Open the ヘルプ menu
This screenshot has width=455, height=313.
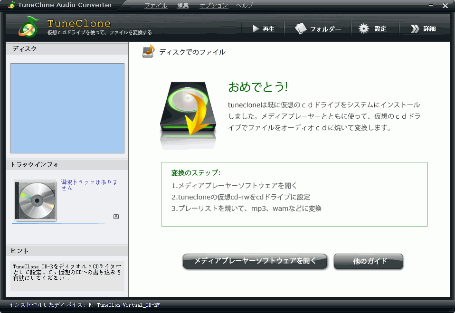244,6
